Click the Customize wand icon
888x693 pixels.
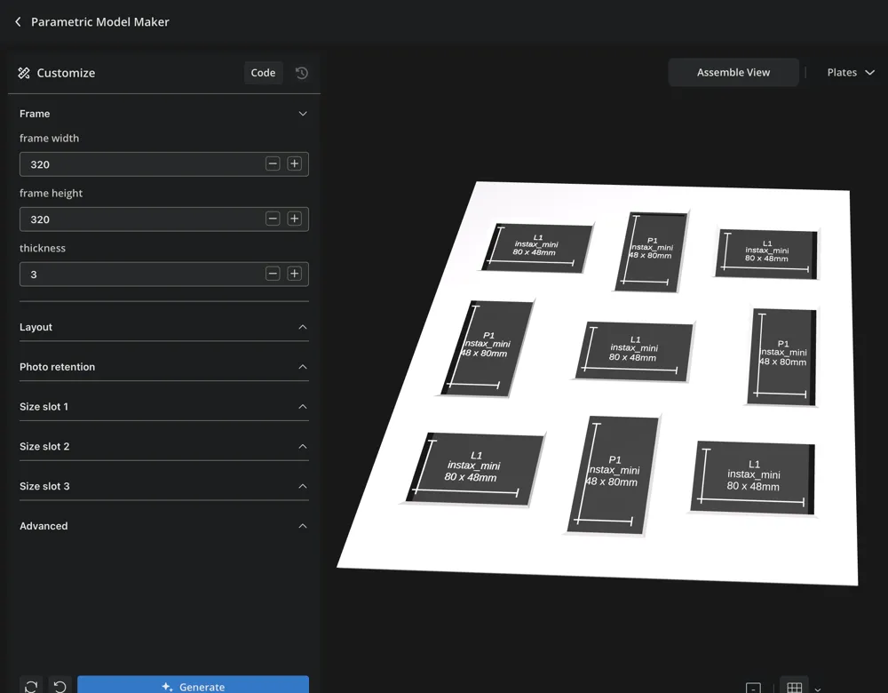pyautogui.click(x=24, y=73)
